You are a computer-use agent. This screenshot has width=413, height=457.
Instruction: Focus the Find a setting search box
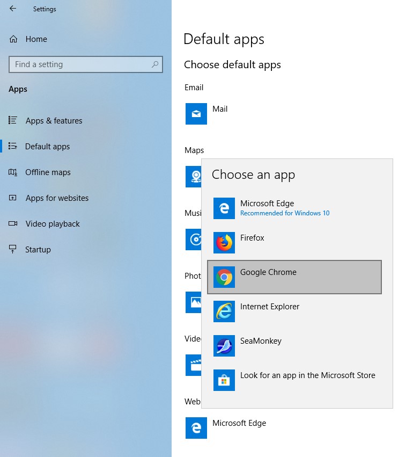[86, 64]
